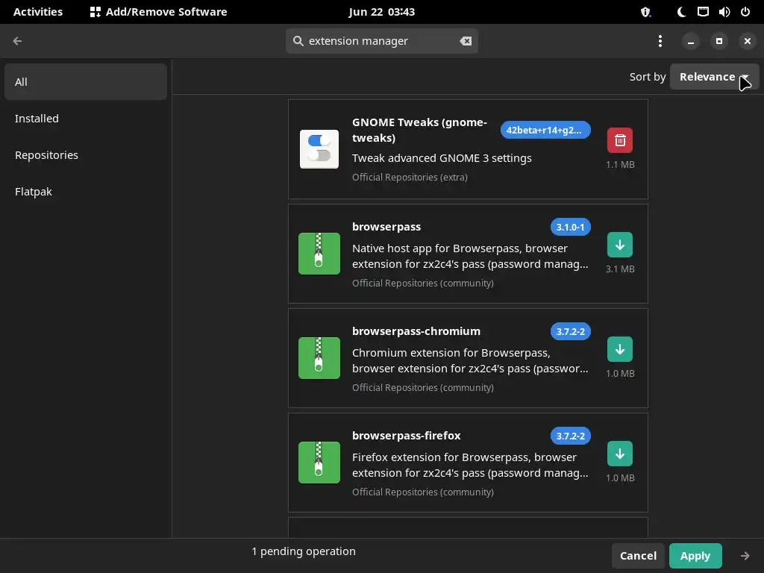
Task: Apply the pending operation
Action: 695,555
